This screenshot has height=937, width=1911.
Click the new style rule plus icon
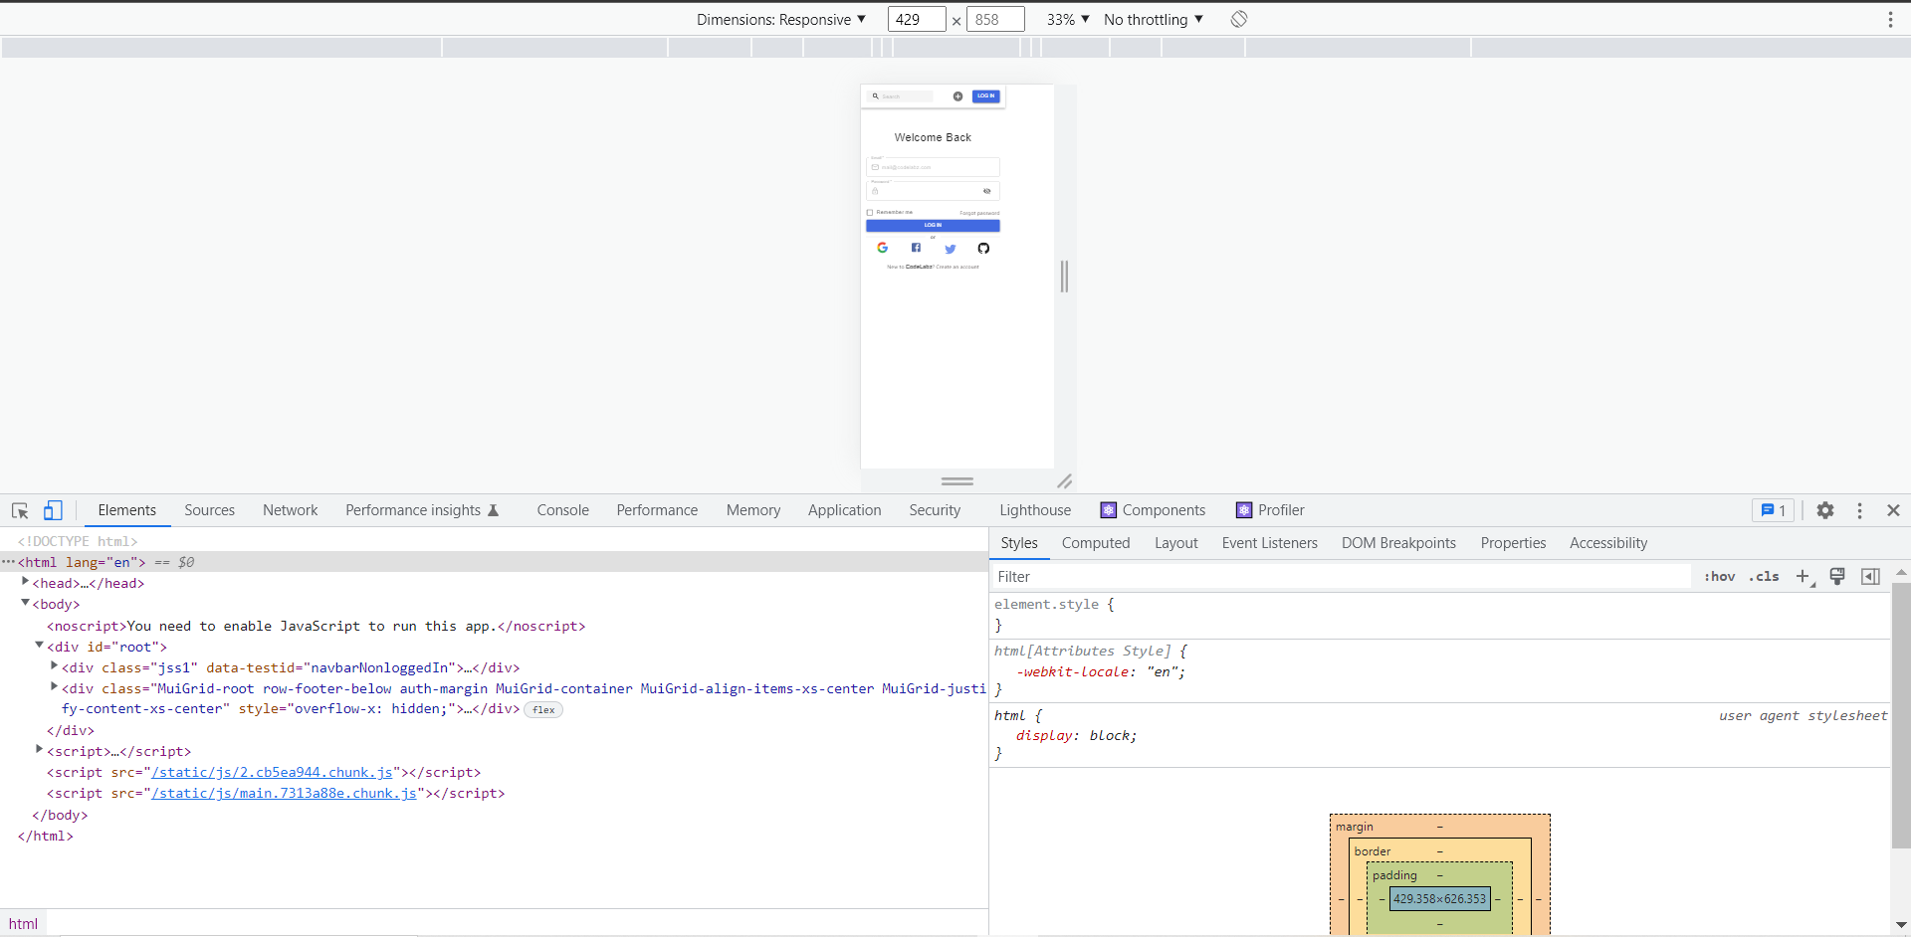(x=1804, y=577)
